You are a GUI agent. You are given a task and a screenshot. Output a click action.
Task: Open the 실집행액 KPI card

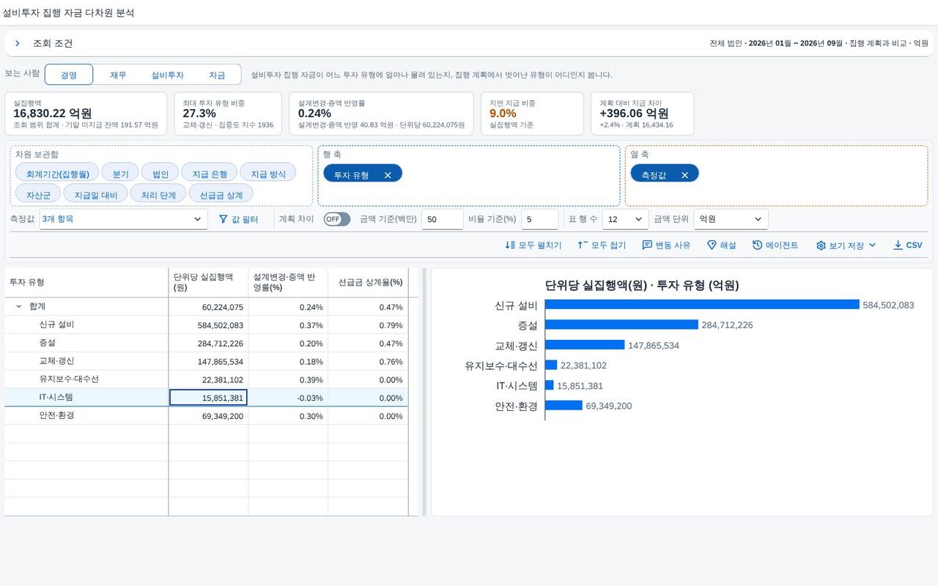pos(86,114)
